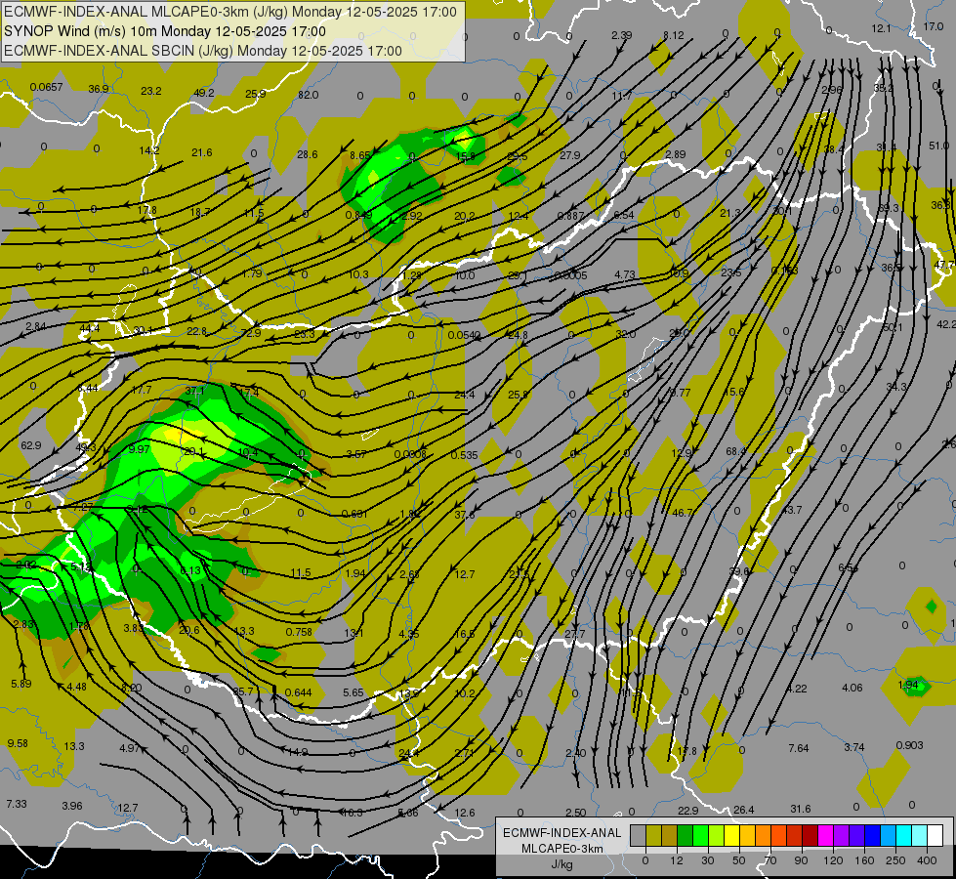The width and height of the screenshot is (956, 879).
Task: Click the magenta legend swatch before 120
Action: (825, 836)
